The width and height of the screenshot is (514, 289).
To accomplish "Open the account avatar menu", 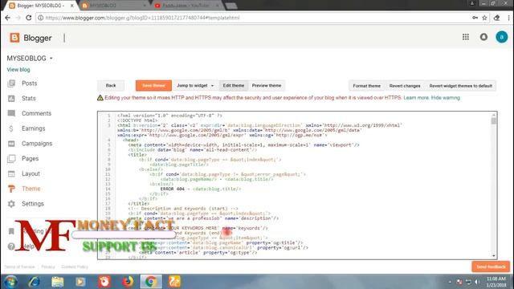I will [x=501, y=37].
